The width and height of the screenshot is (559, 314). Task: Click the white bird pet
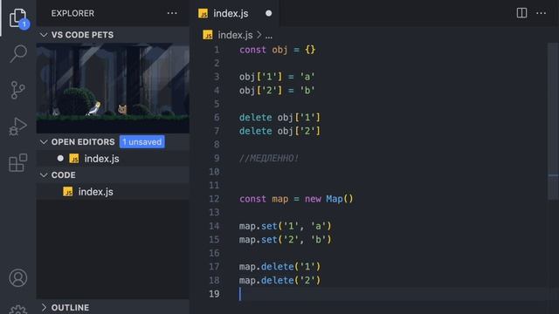point(93,108)
